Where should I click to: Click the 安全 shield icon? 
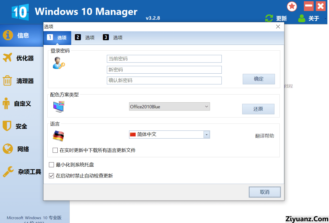tap(7, 126)
